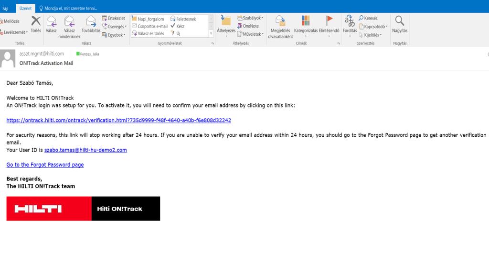Click the Áthelyezés move folder icon
489x272 pixels.
pos(226,20)
